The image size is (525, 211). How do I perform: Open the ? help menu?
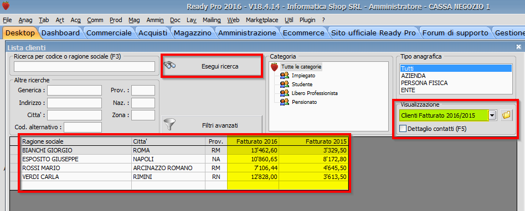[323, 20]
